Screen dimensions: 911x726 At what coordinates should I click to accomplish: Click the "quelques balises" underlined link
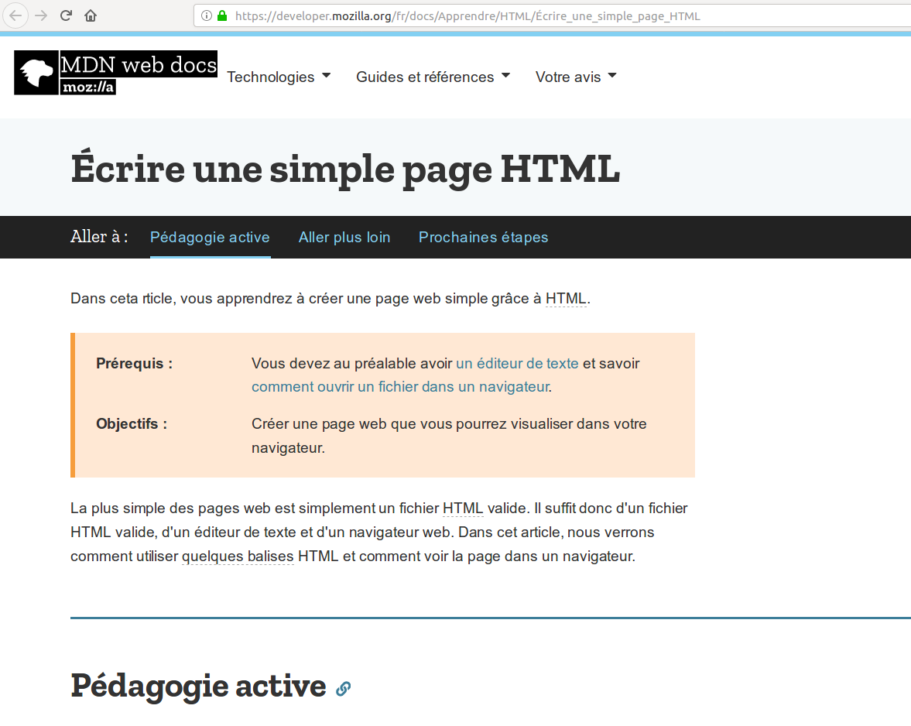click(238, 556)
